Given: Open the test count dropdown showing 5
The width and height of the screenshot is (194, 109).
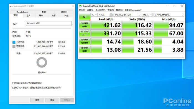Looking at the screenshot, I should [x=94, y=15].
